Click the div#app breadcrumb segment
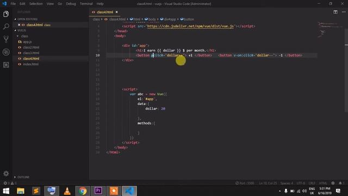The height and width of the screenshot is (196, 348). (x=168, y=20)
